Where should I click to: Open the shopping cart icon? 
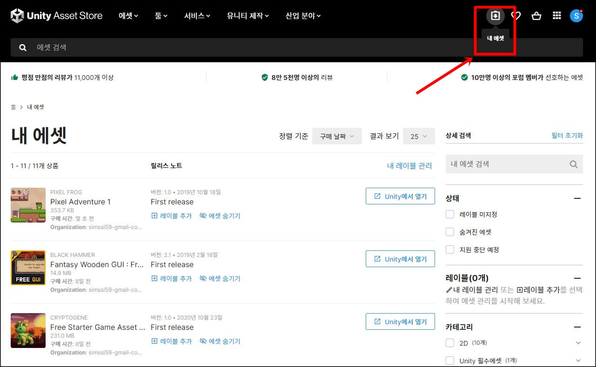536,15
